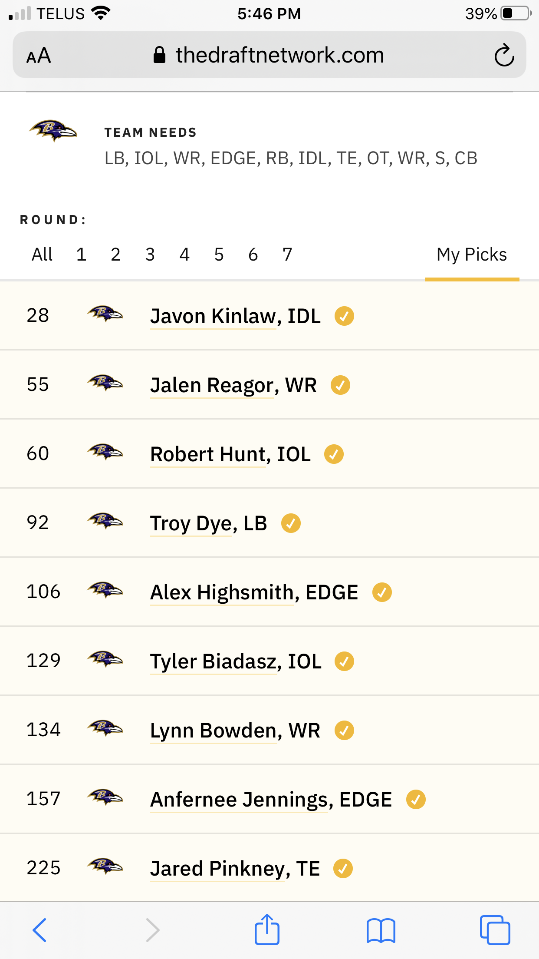Image resolution: width=539 pixels, height=959 pixels.
Task: Toggle the checkmark beside Jared Pinkney
Action: point(343,868)
